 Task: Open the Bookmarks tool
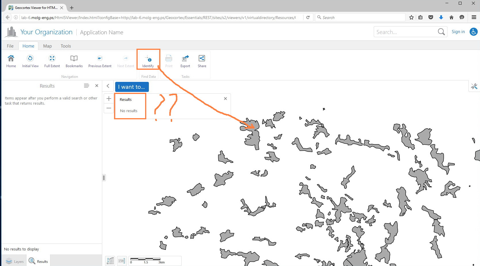[74, 61]
